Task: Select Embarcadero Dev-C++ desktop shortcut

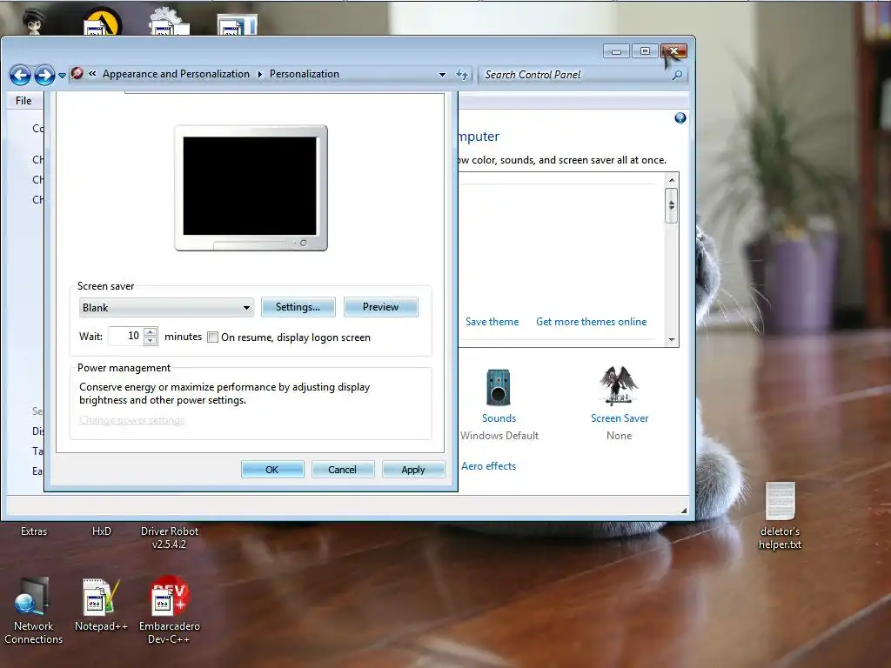Action: coord(170,611)
